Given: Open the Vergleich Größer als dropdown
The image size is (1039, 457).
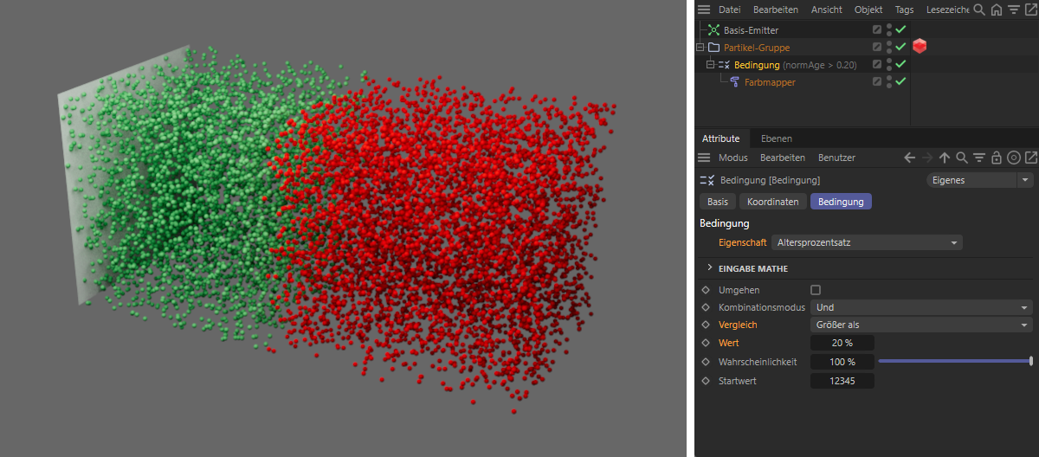Looking at the screenshot, I should coord(921,325).
